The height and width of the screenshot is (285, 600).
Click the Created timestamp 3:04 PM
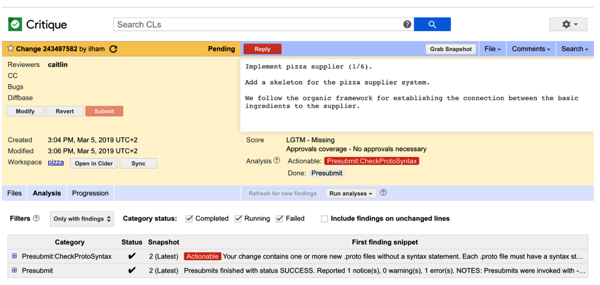pos(93,140)
